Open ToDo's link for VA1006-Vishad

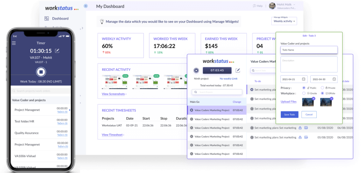(63, 158)
